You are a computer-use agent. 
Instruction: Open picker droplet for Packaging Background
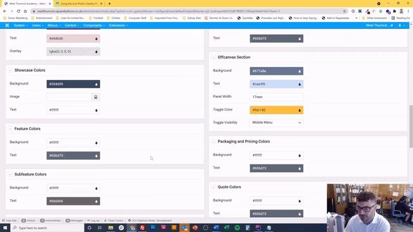[299, 155]
